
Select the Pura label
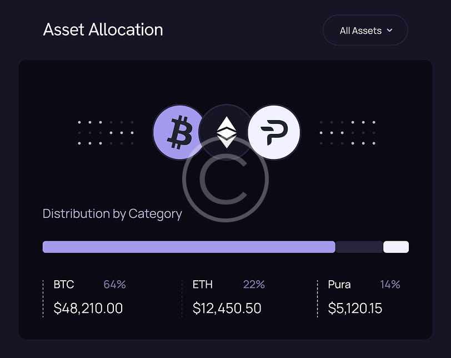pyautogui.click(x=339, y=285)
